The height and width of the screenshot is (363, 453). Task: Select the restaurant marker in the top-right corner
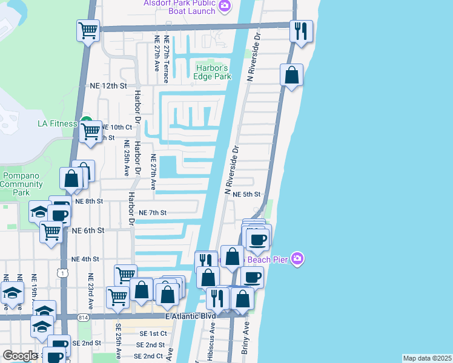point(301,30)
